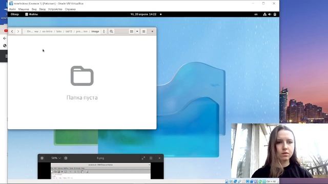The width and height of the screenshot is (328, 184).
Task: Open VirtualBox Файл menu
Action: point(12,9)
